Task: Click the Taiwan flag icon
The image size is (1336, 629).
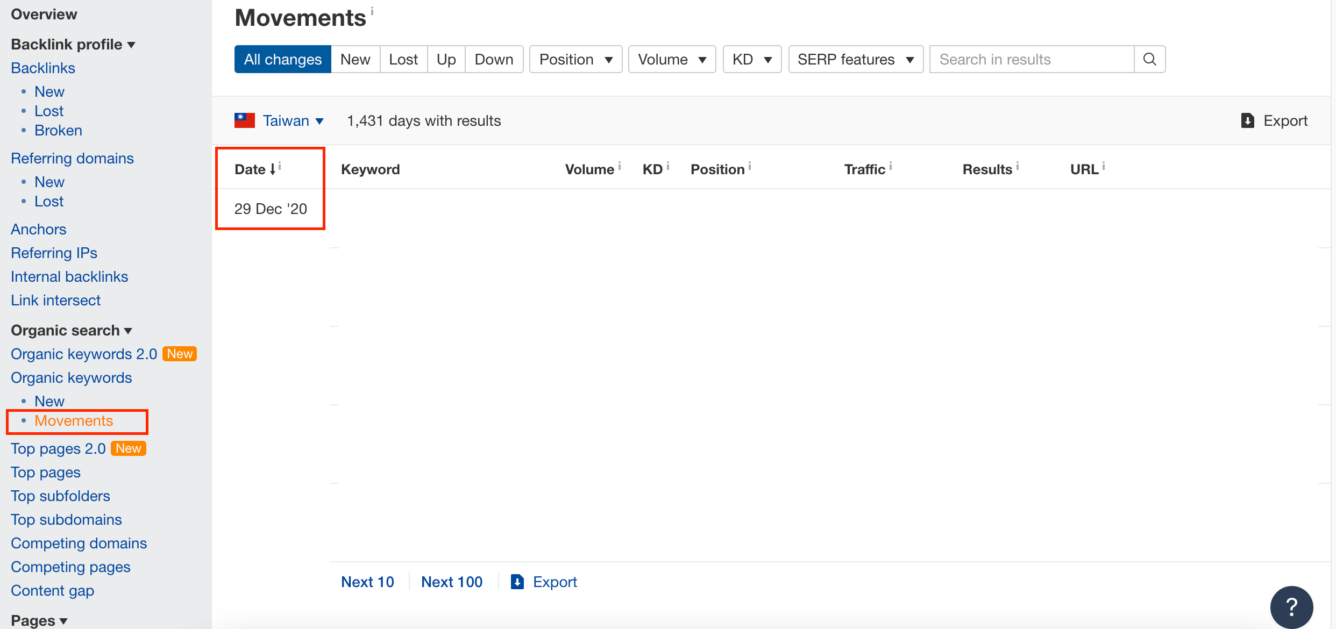Action: click(x=245, y=120)
